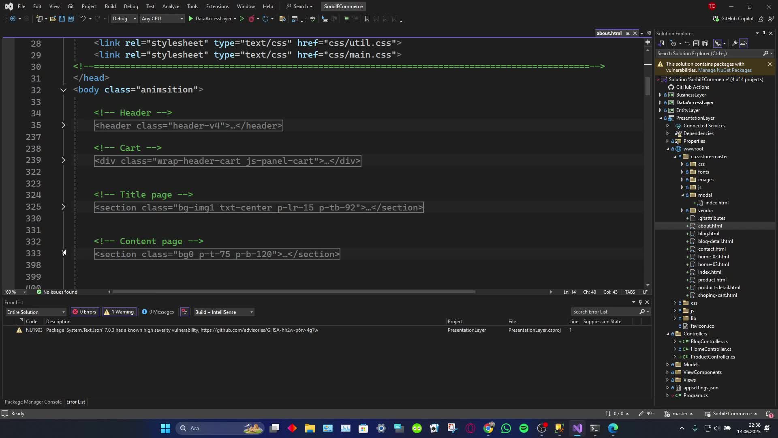
Task: Click the Save All toolbar icon
Action: [x=71, y=19]
